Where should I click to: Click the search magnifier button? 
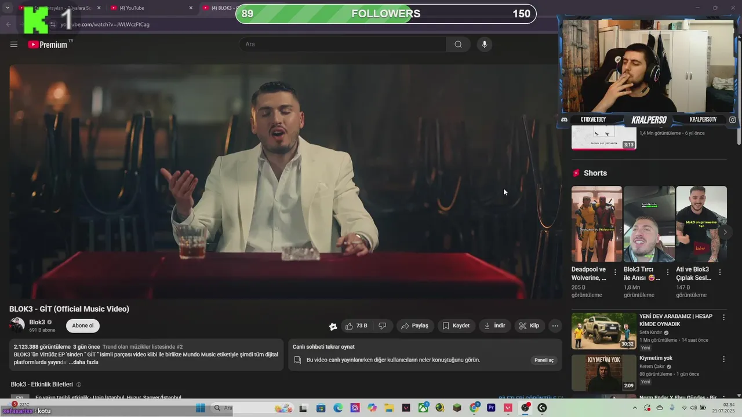(x=458, y=45)
